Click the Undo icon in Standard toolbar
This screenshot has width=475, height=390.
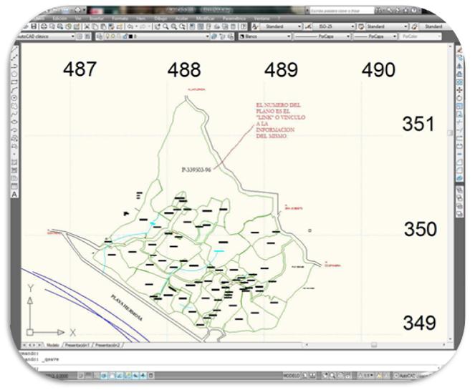tap(130, 26)
